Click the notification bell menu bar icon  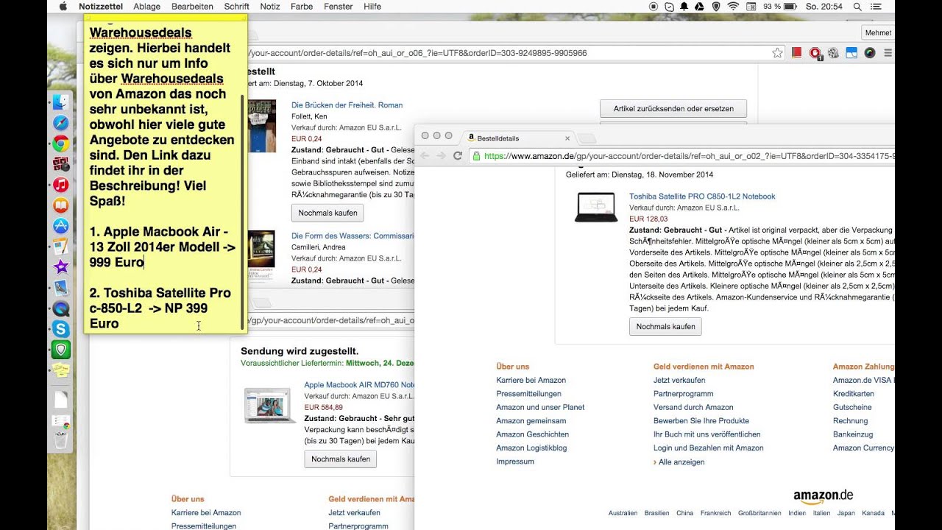coord(684,7)
